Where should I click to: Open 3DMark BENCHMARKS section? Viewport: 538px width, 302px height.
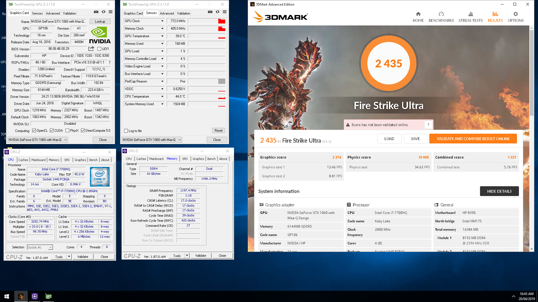pyautogui.click(x=441, y=17)
